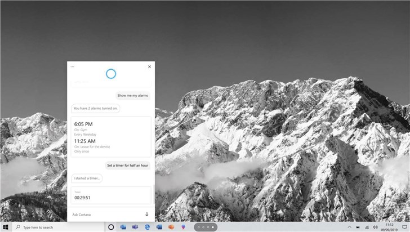The height and width of the screenshot is (232, 410).
Task: Launch Microsoft Edge from the taskbar
Action: point(147,227)
